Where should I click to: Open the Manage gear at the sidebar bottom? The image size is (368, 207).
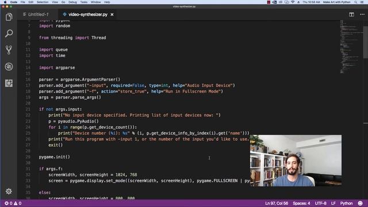click(9, 191)
